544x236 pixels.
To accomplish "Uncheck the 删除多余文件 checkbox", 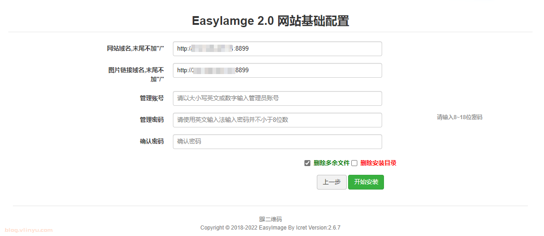I will [307, 163].
